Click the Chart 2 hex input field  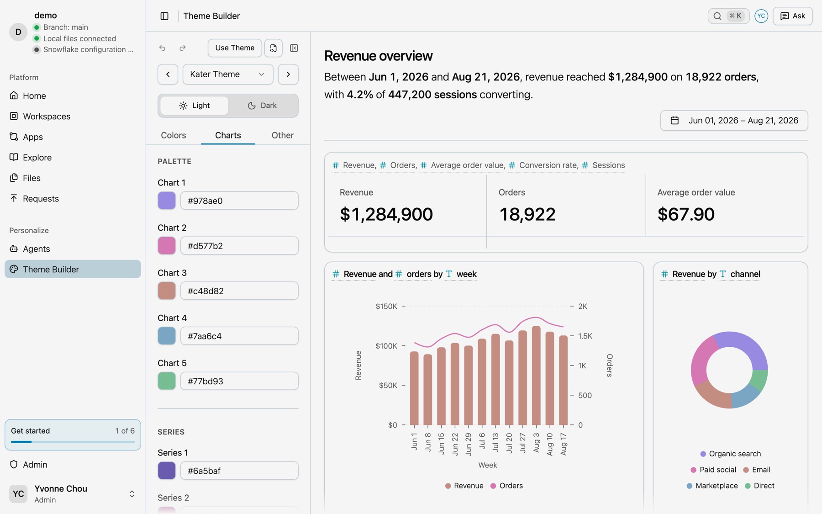239,246
